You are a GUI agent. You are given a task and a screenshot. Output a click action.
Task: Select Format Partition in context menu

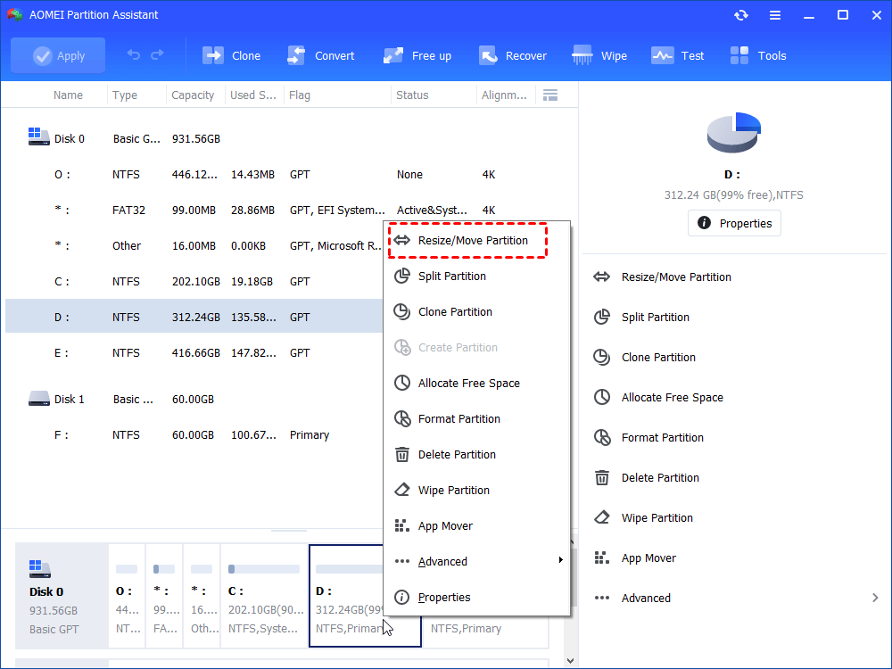click(x=458, y=418)
